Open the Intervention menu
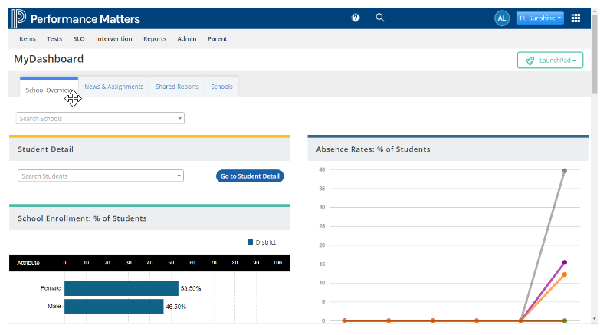The width and height of the screenshot is (610, 335). [113, 38]
